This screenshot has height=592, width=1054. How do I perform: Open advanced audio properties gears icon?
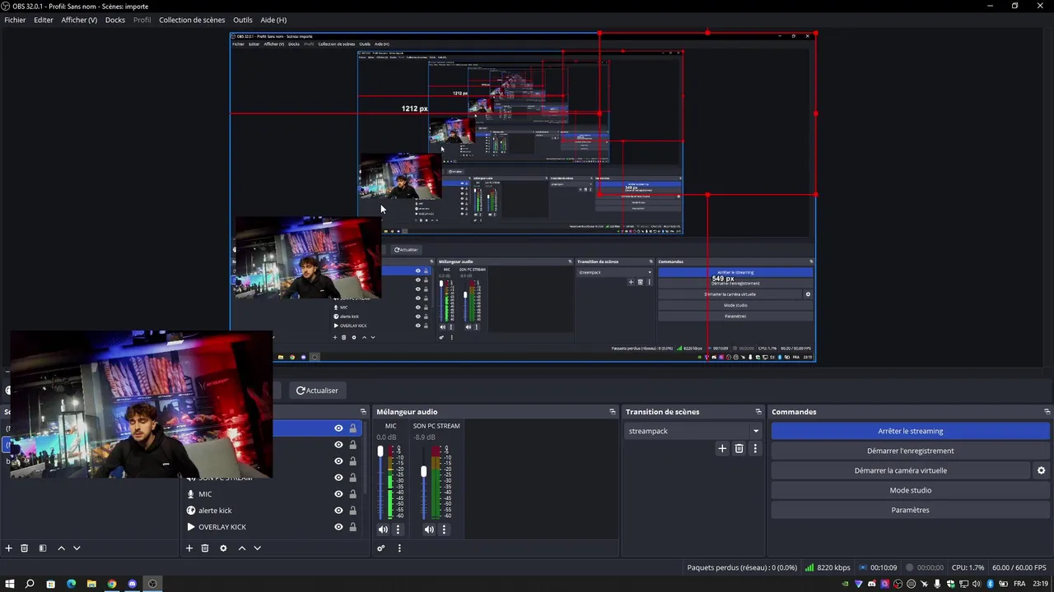click(381, 548)
